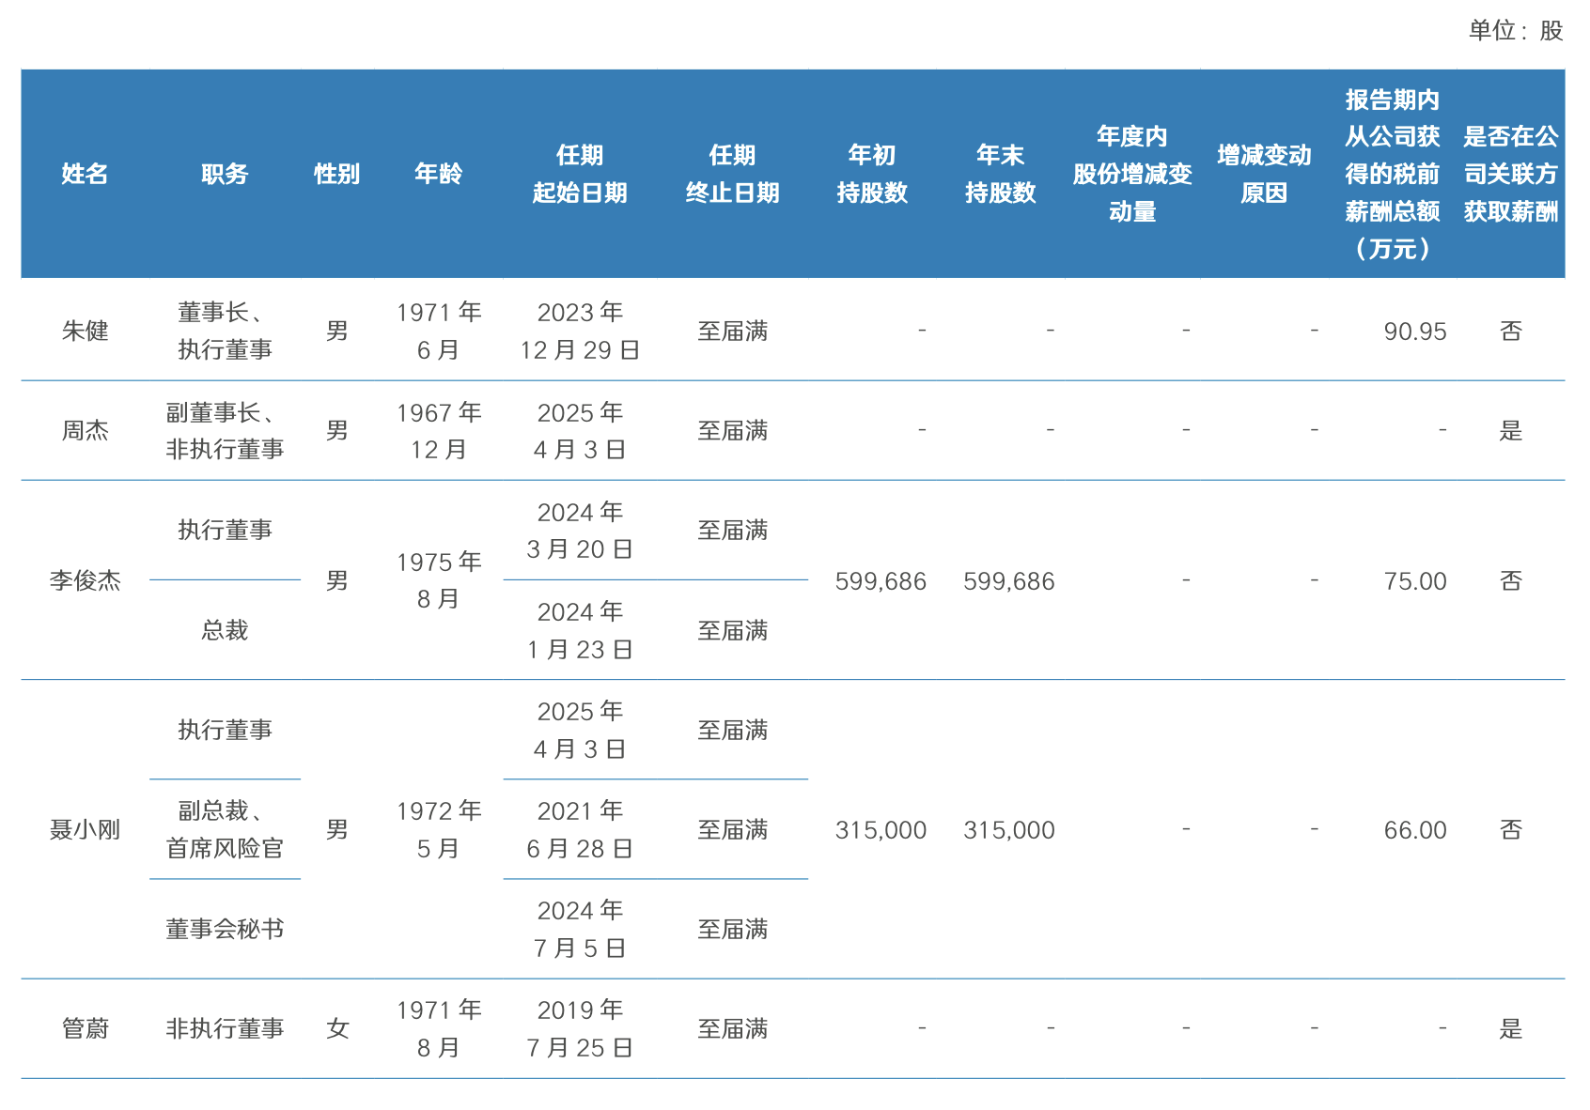Click the 增减变动原因 column header
The image size is (1590, 1110).
point(1264,174)
